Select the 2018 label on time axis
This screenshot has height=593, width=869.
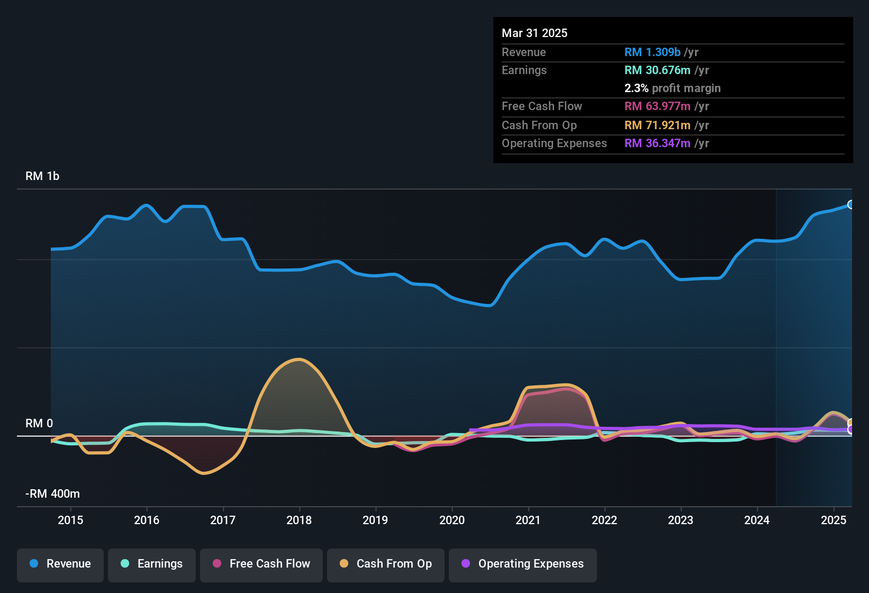point(299,520)
